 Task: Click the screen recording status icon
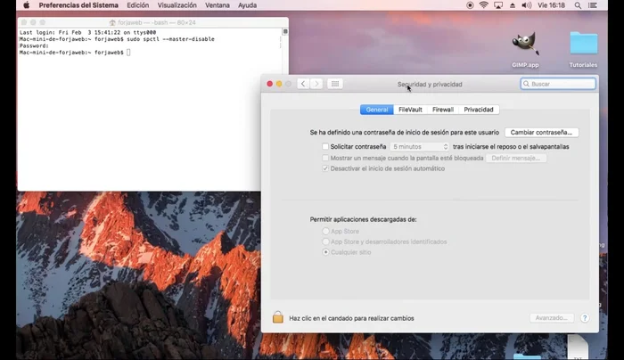pyautogui.click(x=470, y=5)
